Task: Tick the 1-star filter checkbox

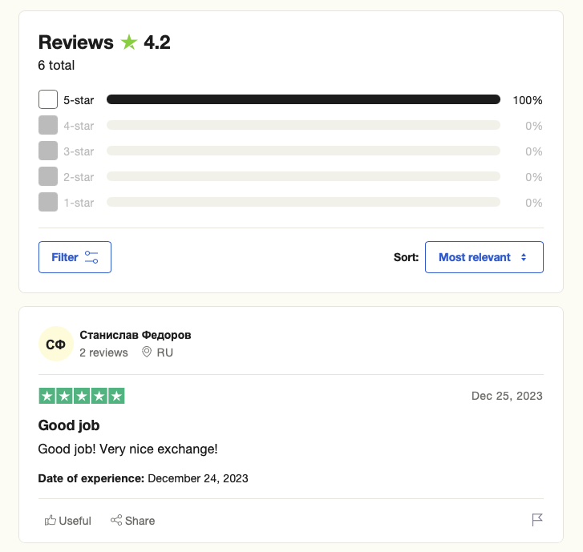Action: coord(48,203)
